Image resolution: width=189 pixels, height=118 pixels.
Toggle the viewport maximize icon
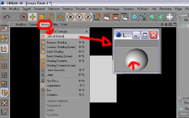click(175, 24)
